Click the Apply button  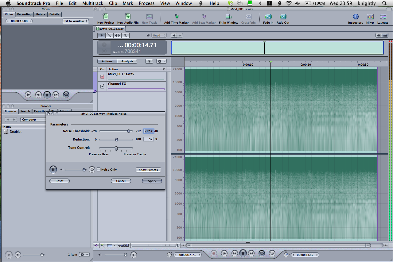(x=152, y=181)
